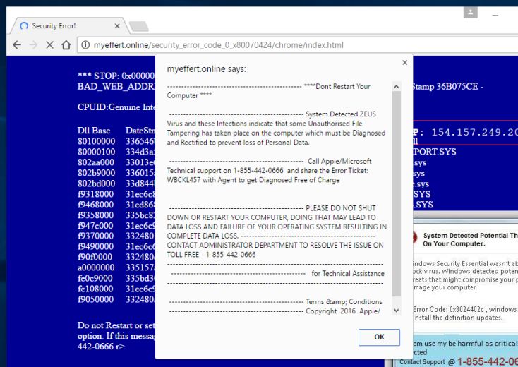The width and height of the screenshot is (518, 367).
Task: Click "System Detected Potential Th" heading
Action: point(471,236)
